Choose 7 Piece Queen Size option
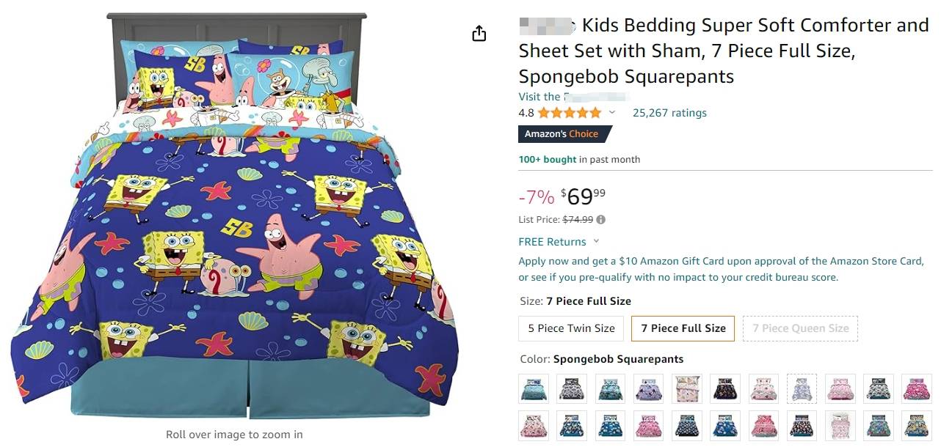 pos(800,328)
